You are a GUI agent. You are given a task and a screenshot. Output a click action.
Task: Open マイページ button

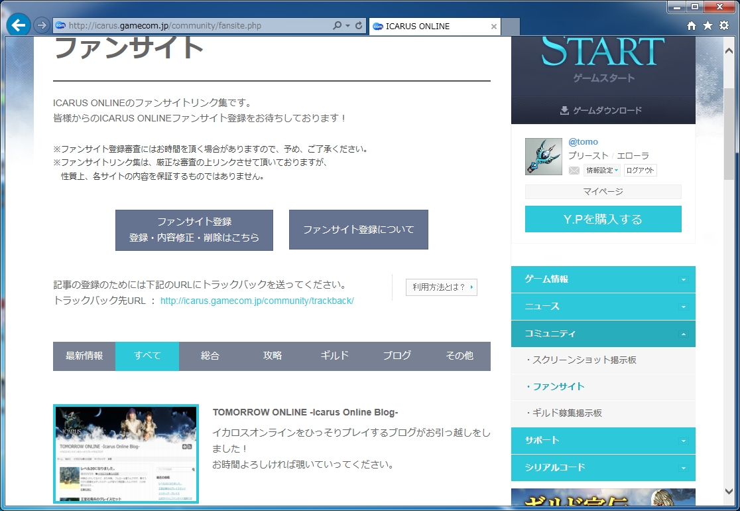(x=603, y=192)
